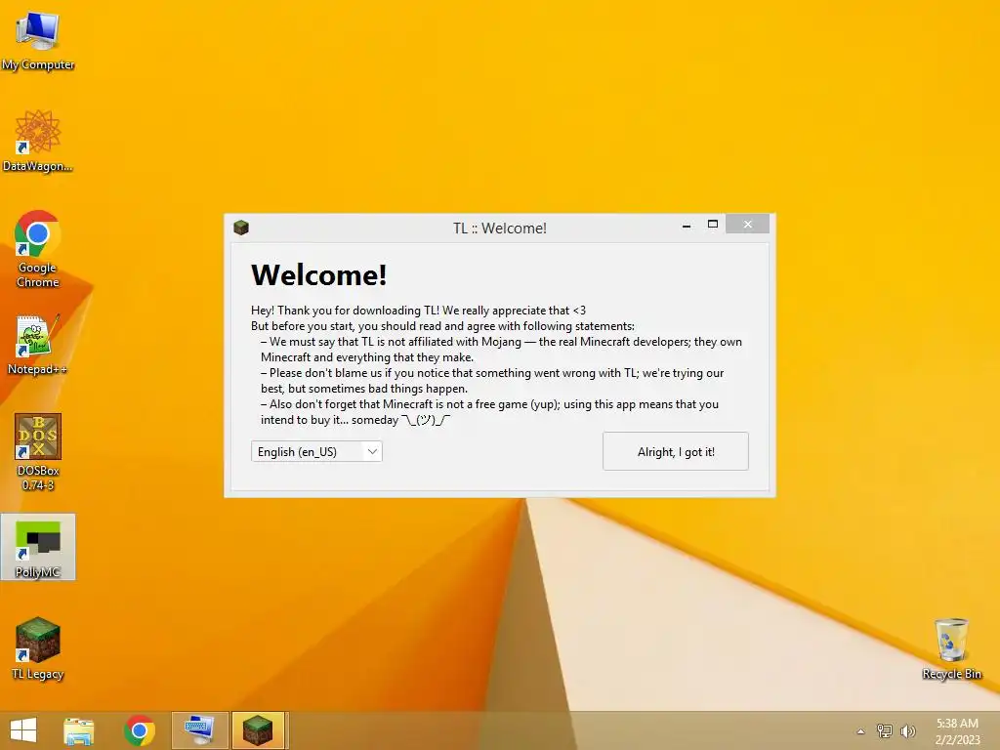This screenshot has width=1000, height=750.
Task: Open the English (en_US) language dropdown
Action: (316, 451)
